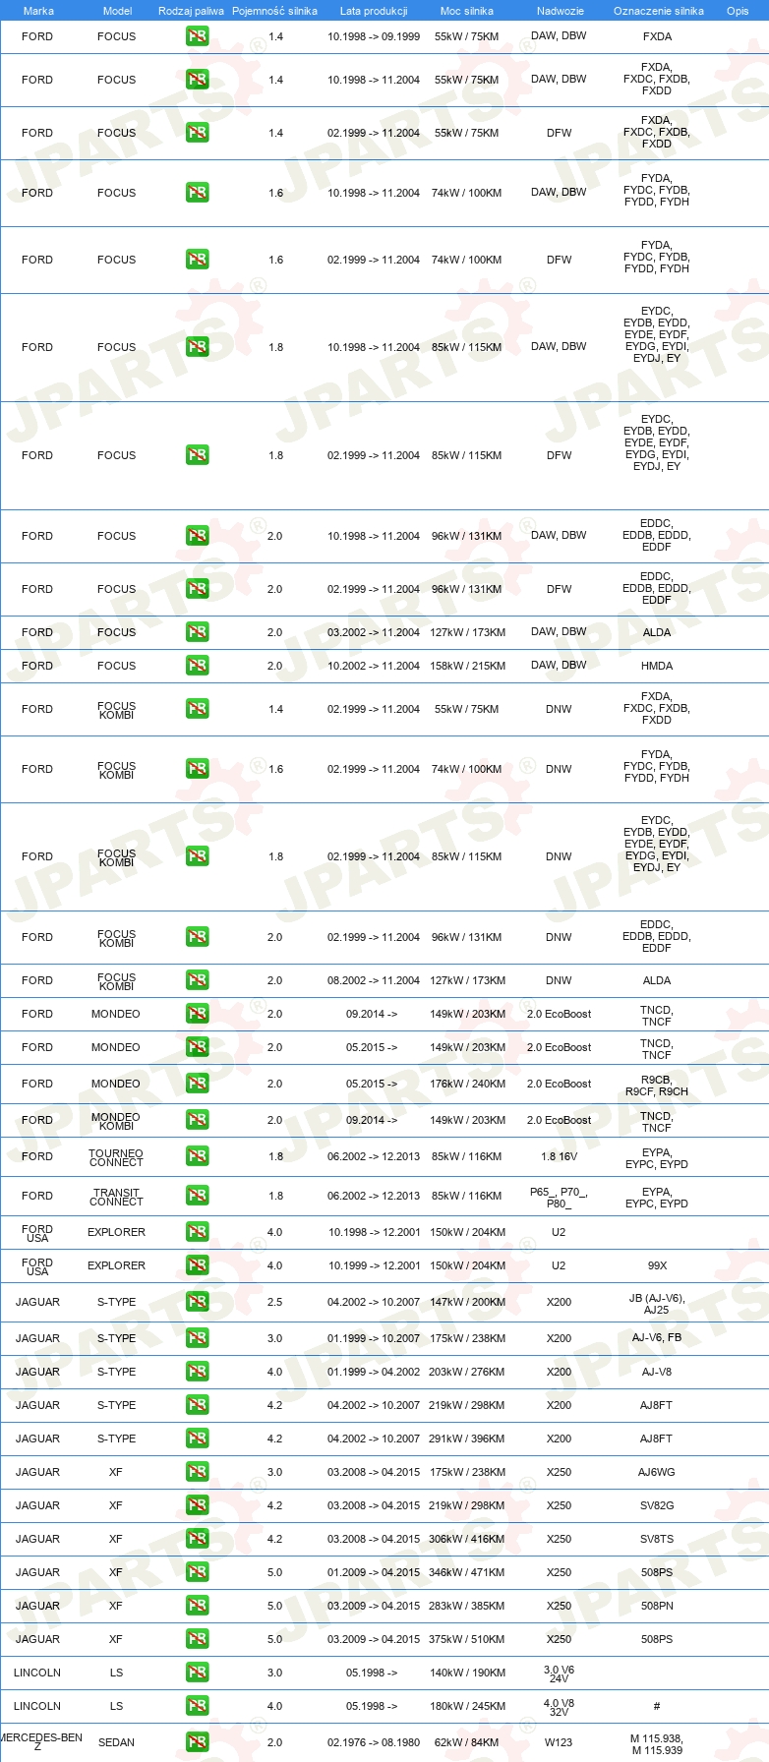
Task: Click fuel icon for LINCOLN LS 3.0
Action: pyautogui.click(x=198, y=1673)
